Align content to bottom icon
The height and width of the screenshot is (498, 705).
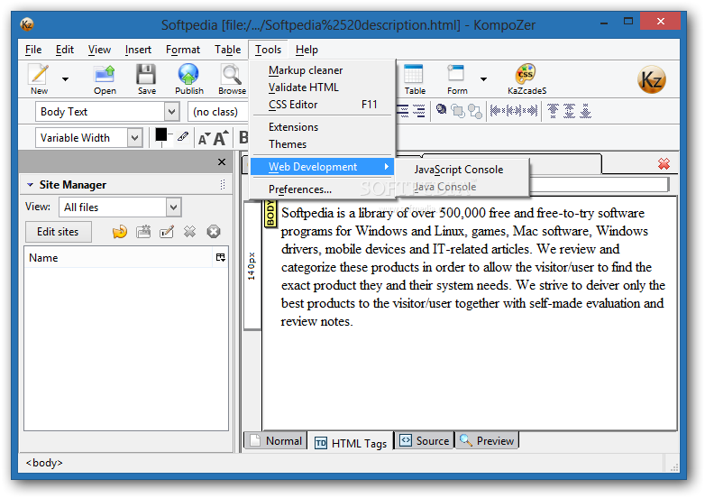coord(585,111)
